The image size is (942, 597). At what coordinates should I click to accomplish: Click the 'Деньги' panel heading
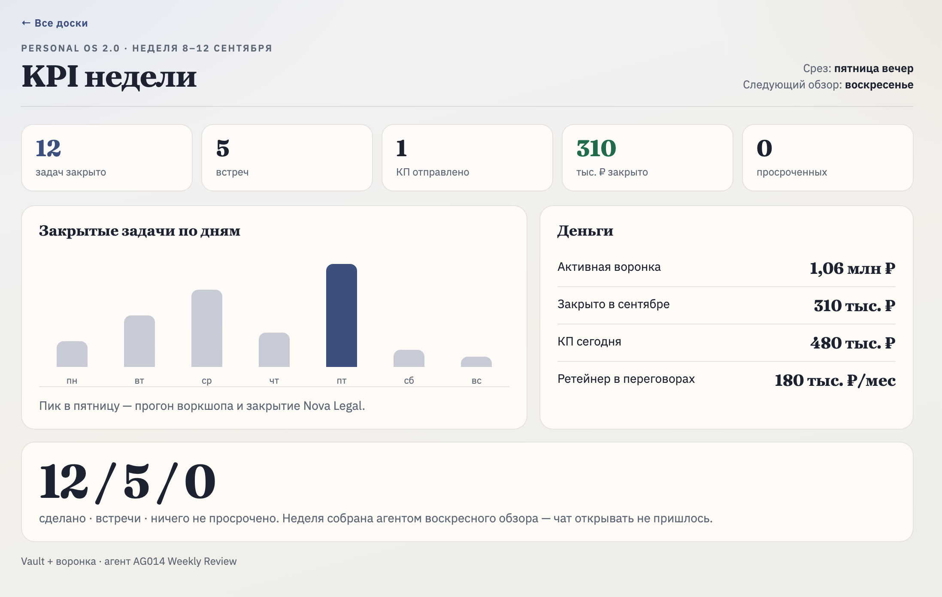click(x=585, y=231)
